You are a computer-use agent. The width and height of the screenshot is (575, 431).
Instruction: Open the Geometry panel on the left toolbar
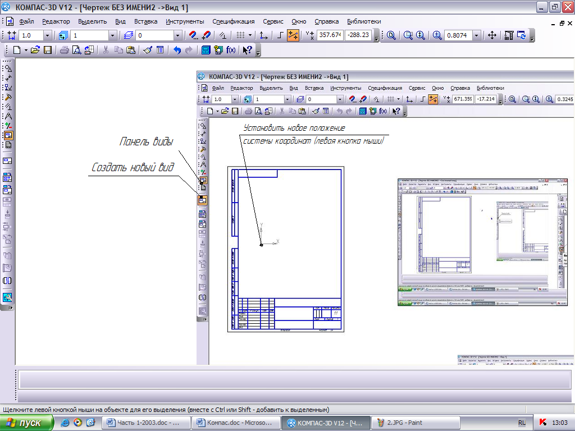tap(8, 68)
